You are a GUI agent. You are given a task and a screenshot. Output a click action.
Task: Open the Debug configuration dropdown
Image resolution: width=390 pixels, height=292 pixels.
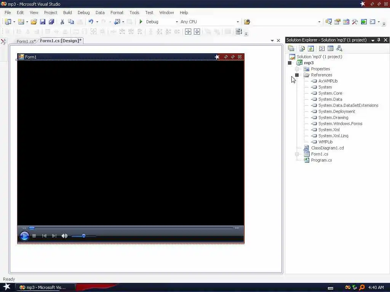coord(177,22)
